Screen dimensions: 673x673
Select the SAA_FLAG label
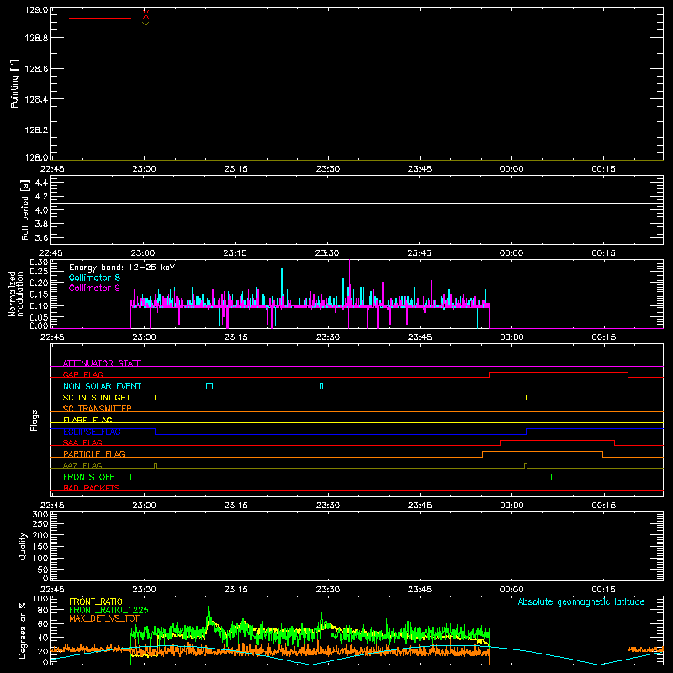[x=82, y=442]
